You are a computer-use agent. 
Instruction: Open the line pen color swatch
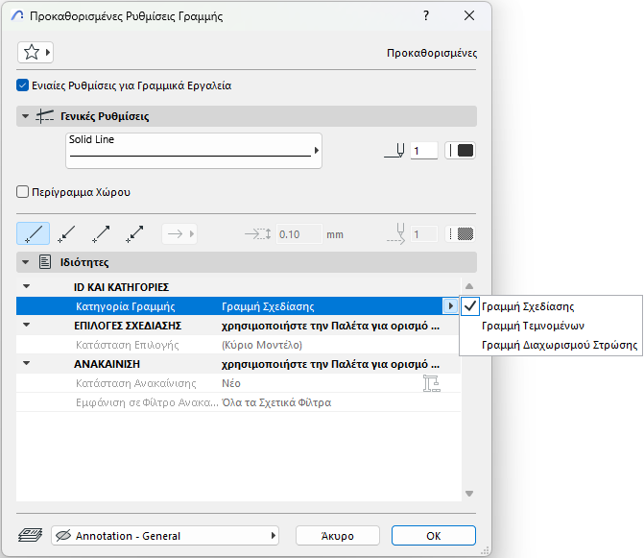(461, 151)
